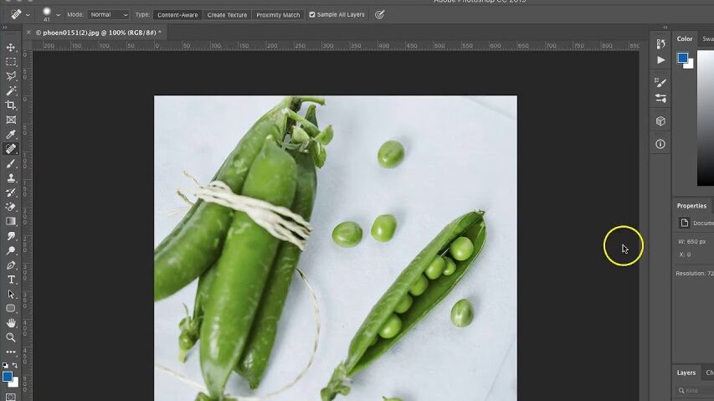714x401 pixels.
Task: Select the Crop tool
Action: tap(11, 105)
